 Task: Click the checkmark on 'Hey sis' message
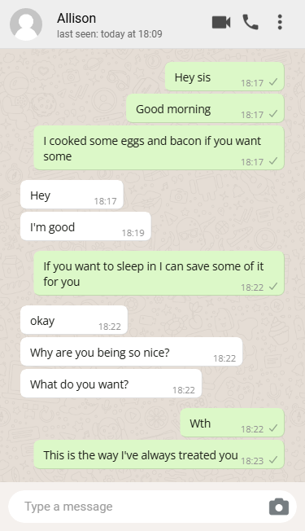[x=273, y=82]
